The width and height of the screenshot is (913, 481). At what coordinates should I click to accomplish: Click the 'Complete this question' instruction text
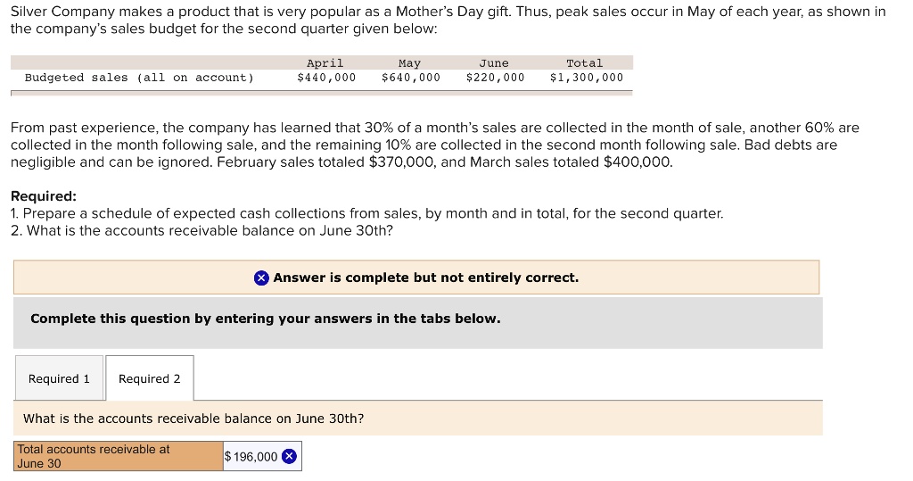pyautogui.click(x=265, y=319)
